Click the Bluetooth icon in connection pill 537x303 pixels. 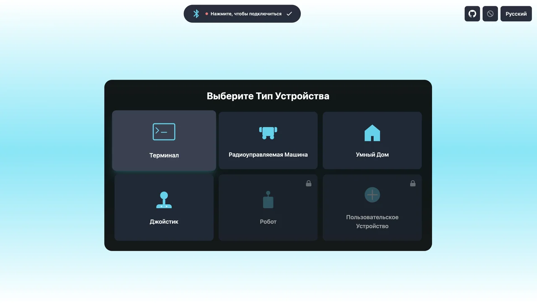tap(196, 14)
